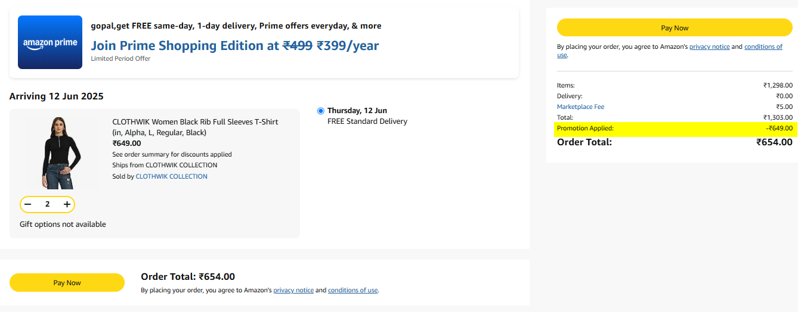The height and width of the screenshot is (312, 798).
Task: Click the highlighted Promotion Applied row
Action: pyautogui.click(x=675, y=128)
